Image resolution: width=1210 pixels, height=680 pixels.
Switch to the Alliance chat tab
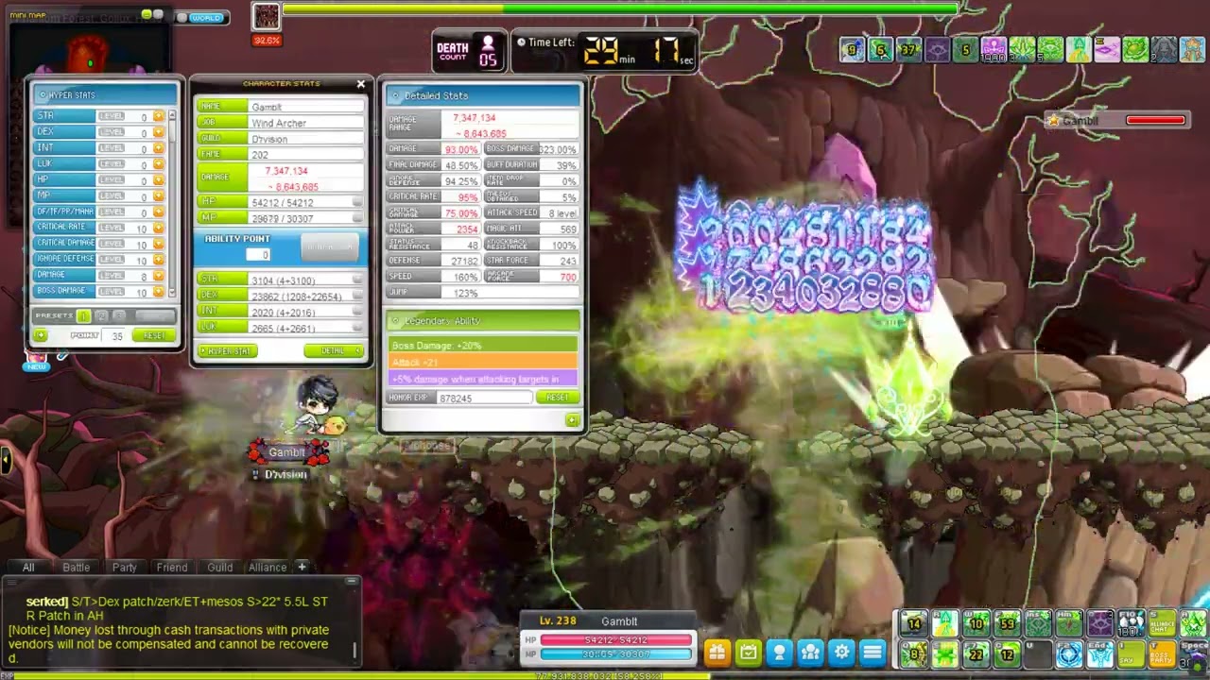pyautogui.click(x=268, y=568)
